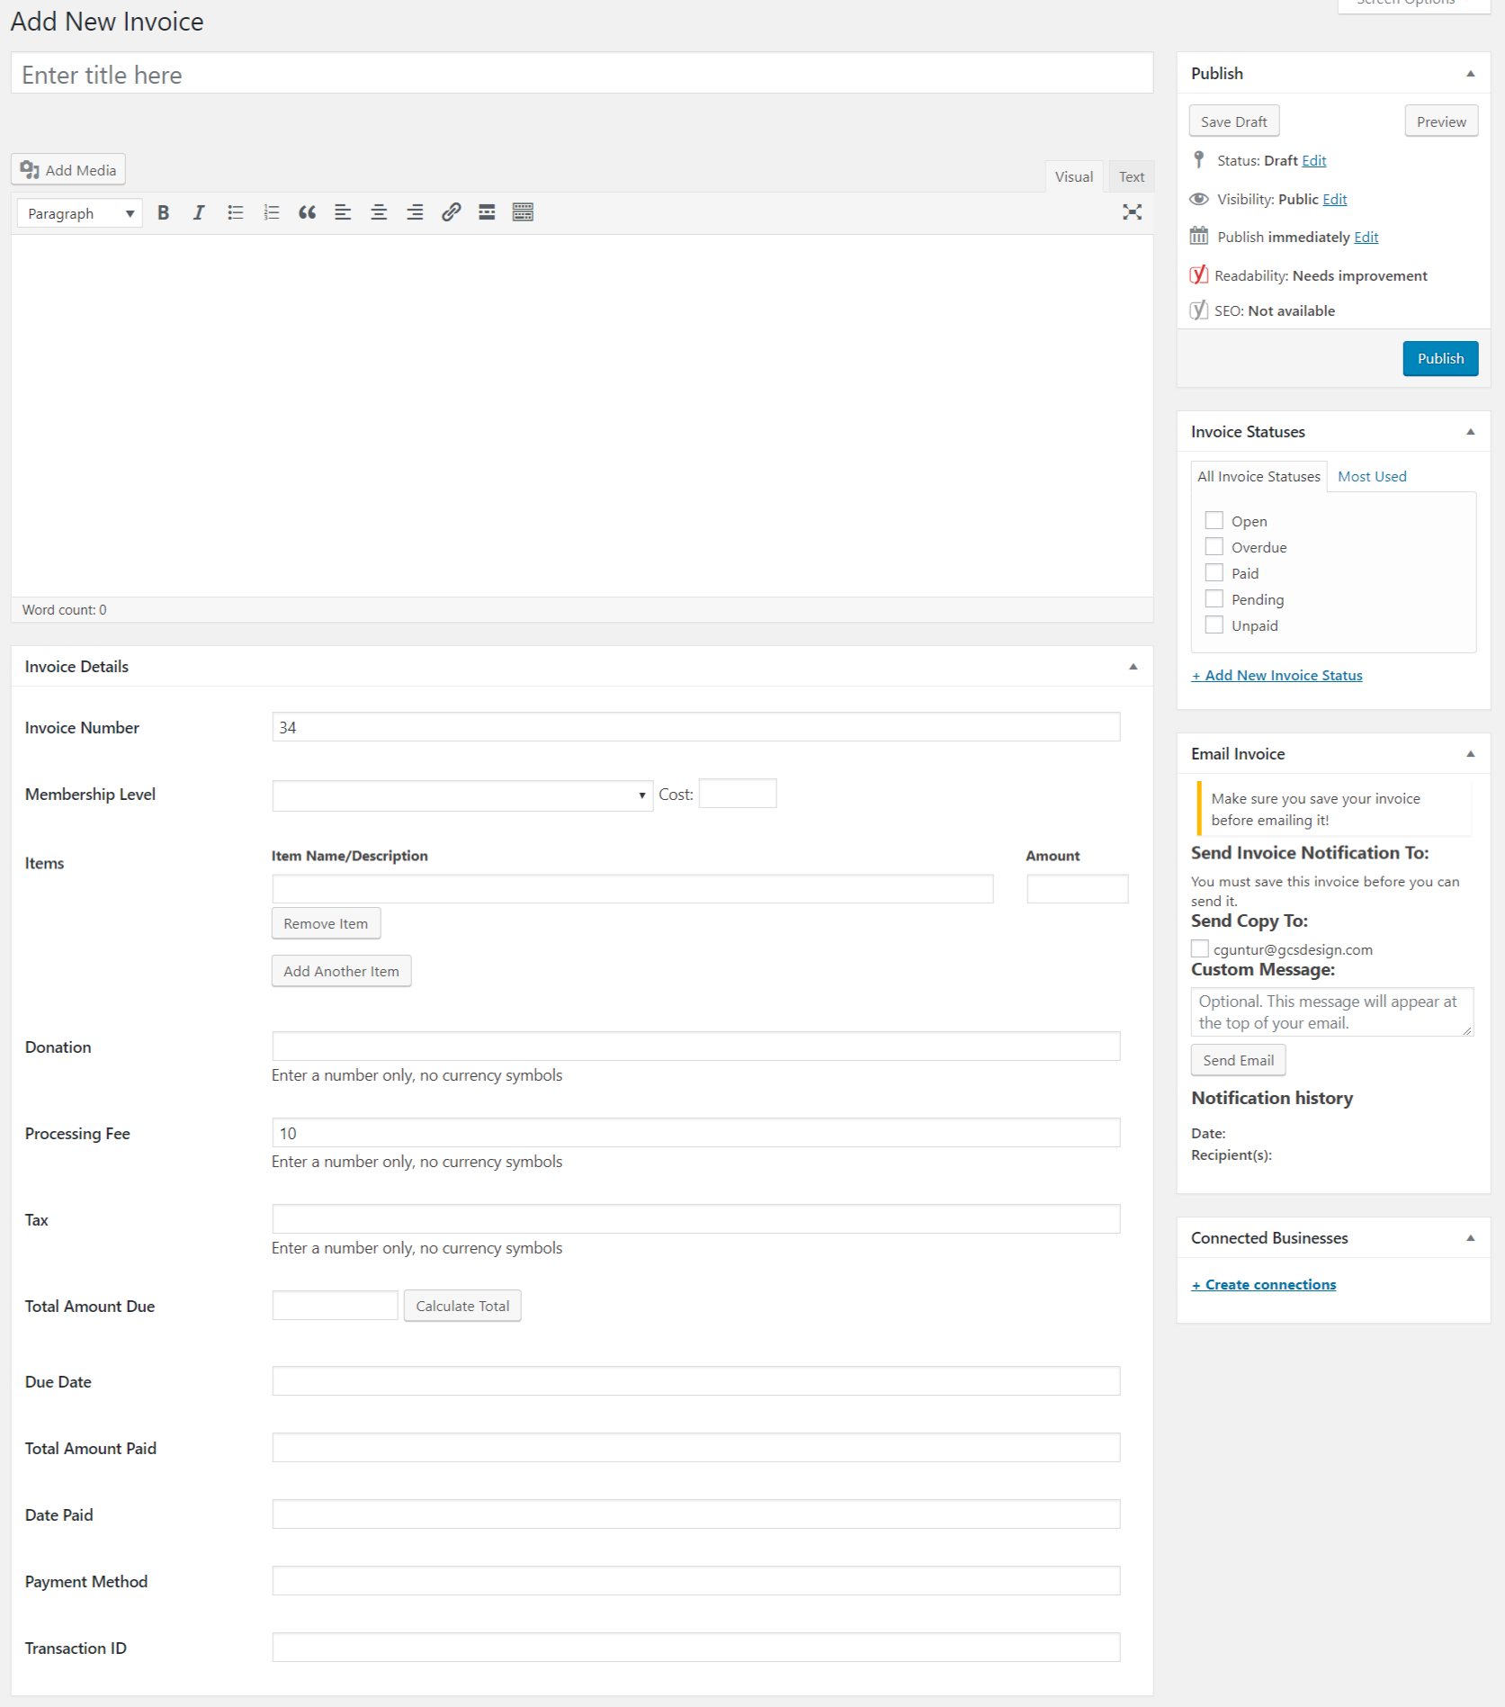Check the Open invoice status
Viewport: 1505px width, 1707px height.
(x=1214, y=520)
